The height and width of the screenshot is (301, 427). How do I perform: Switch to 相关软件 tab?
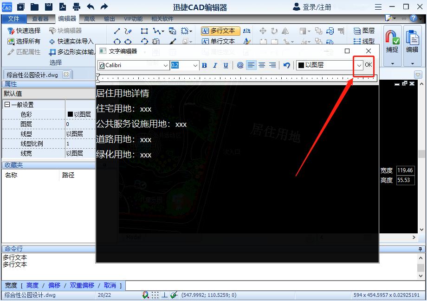162,19
